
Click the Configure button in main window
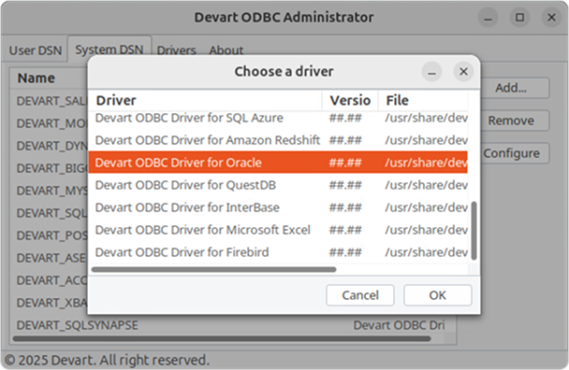[x=511, y=153]
